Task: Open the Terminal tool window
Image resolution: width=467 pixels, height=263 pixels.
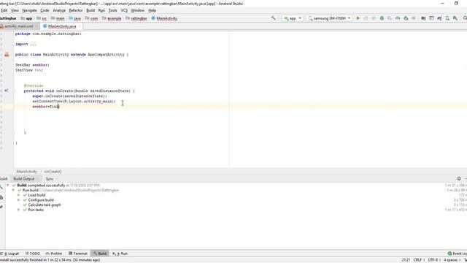Action: coord(78,254)
